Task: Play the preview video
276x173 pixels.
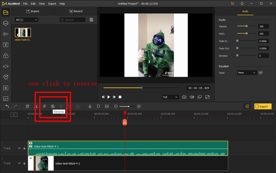Action: (x=109, y=97)
